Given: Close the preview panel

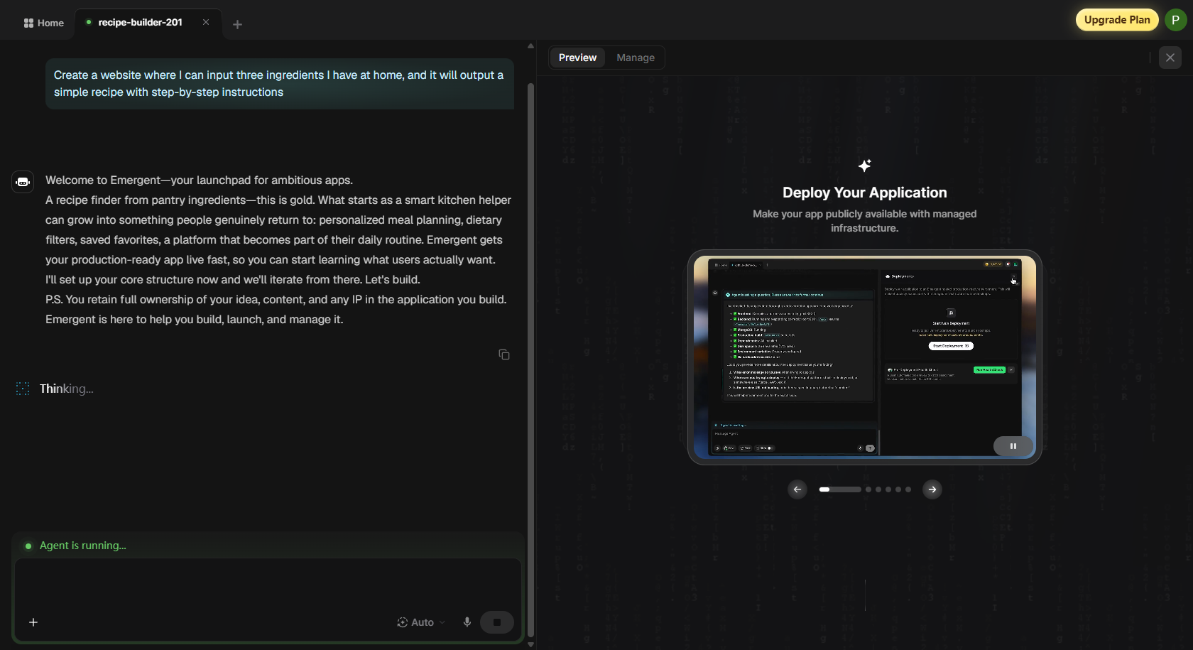Looking at the screenshot, I should click(1170, 58).
